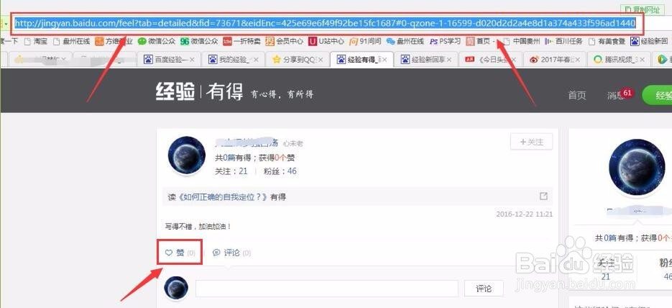This screenshot has width=672, height=308.
Task: Click the small avatar beside the comment box
Action: click(176, 288)
